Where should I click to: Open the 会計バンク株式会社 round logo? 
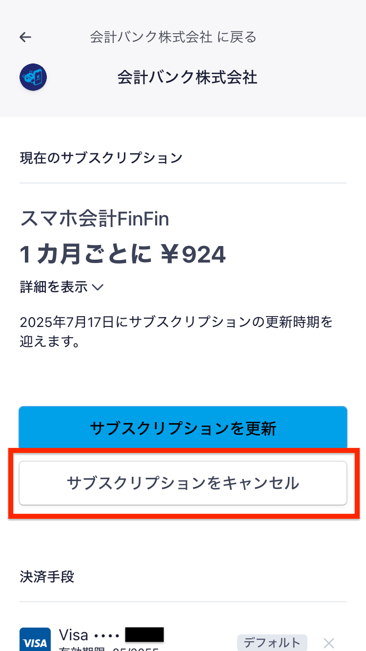coord(33,77)
